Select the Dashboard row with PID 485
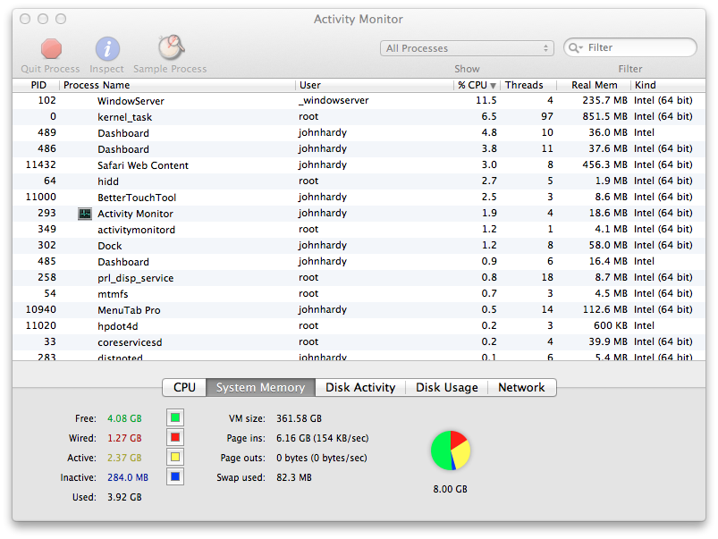The height and width of the screenshot is (539, 718). [359, 262]
